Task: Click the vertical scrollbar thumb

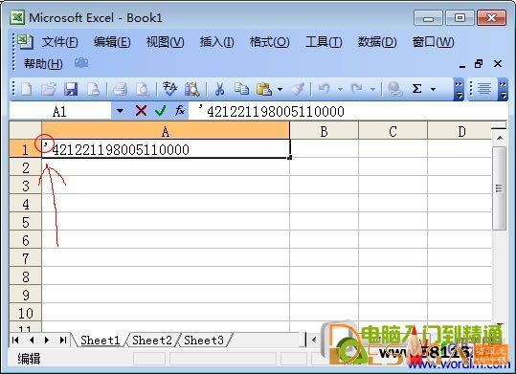Action: click(499, 188)
